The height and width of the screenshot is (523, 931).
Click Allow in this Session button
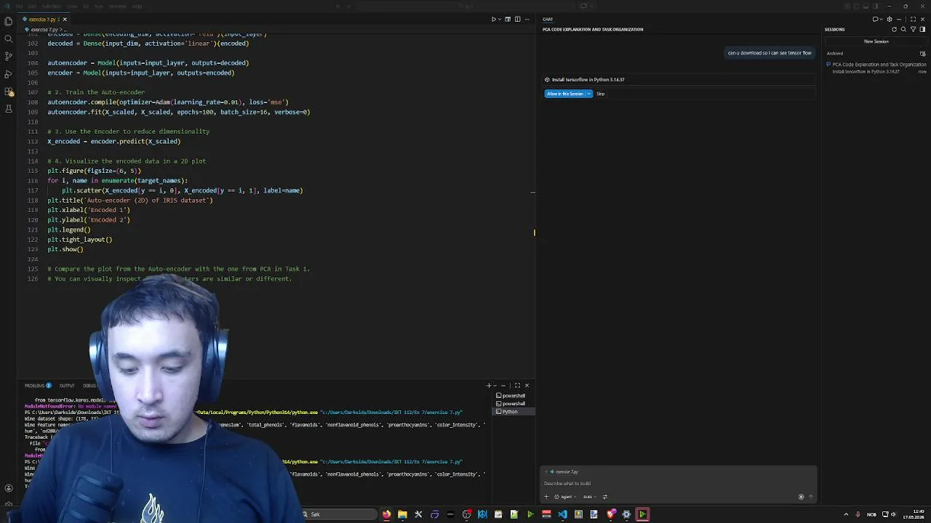565,94
